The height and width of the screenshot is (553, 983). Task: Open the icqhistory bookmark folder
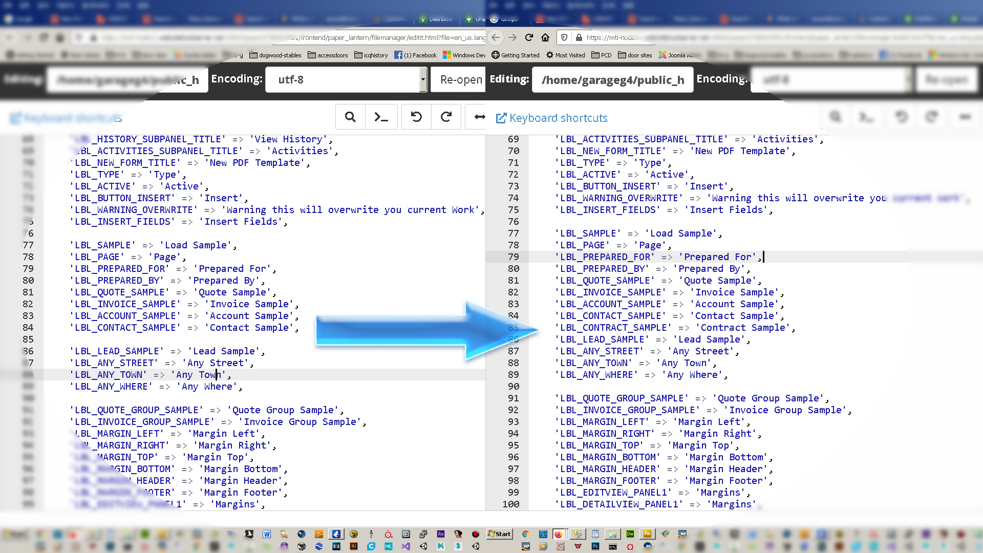click(x=371, y=55)
